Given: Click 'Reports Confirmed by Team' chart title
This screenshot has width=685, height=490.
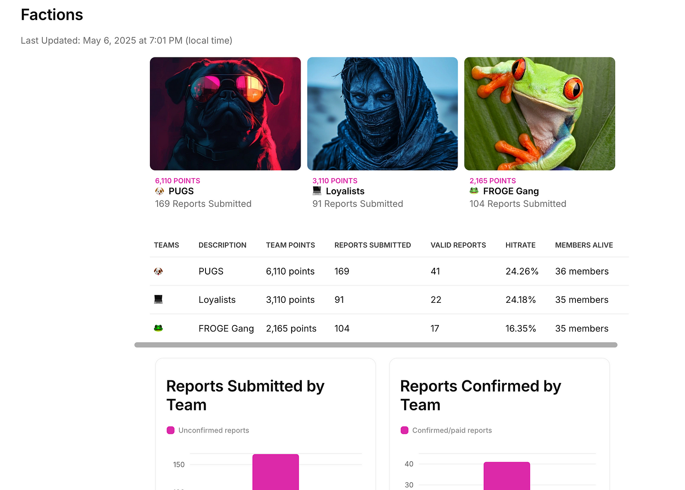Looking at the screenshot, I should tap(480, 395).
